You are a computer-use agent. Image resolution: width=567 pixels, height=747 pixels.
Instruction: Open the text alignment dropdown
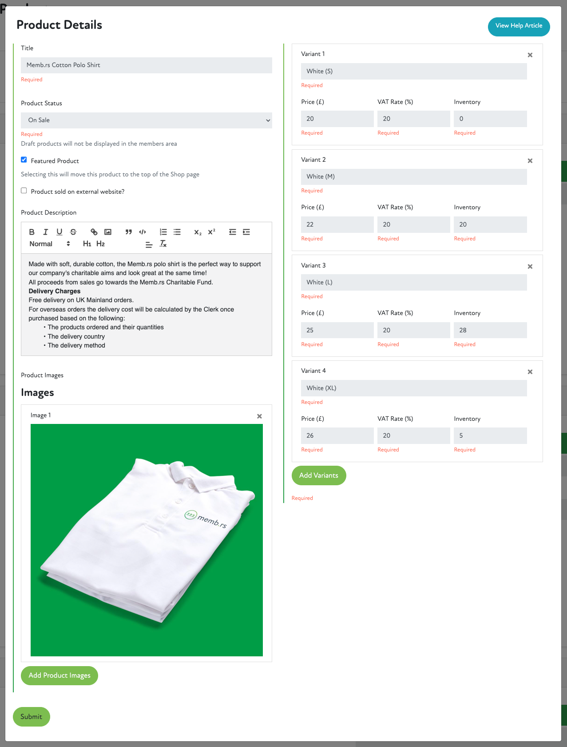149,244
